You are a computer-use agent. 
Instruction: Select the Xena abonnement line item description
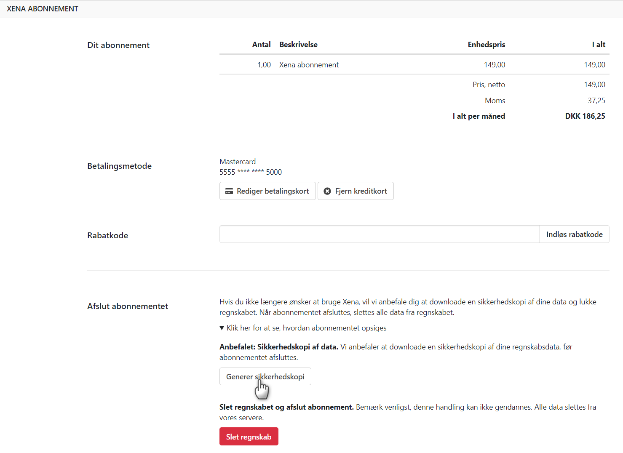[x=309, y=65]
